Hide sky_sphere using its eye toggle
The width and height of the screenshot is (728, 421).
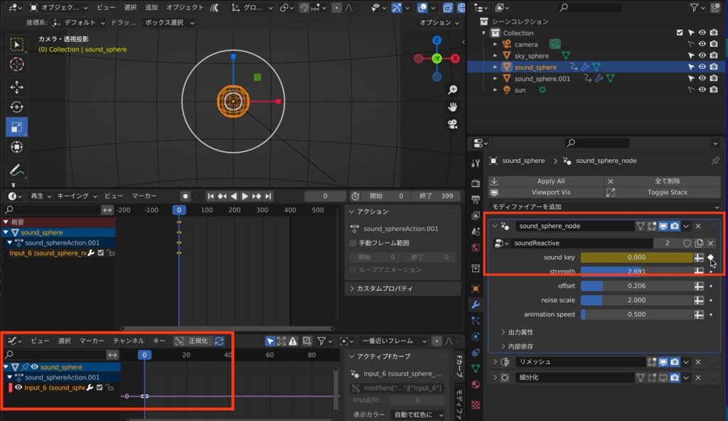[702, 55]
